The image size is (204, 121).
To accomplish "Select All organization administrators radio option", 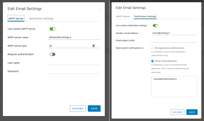I will tap(152, 48).
